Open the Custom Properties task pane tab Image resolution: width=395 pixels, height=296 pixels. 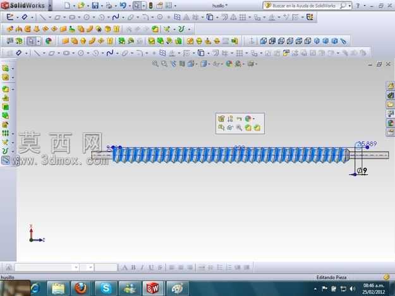(x=391, y=133)
